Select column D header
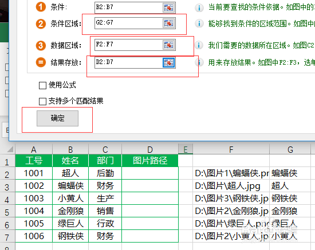The height and width of the screenshot is (250, 315). (x=150, y=149)
